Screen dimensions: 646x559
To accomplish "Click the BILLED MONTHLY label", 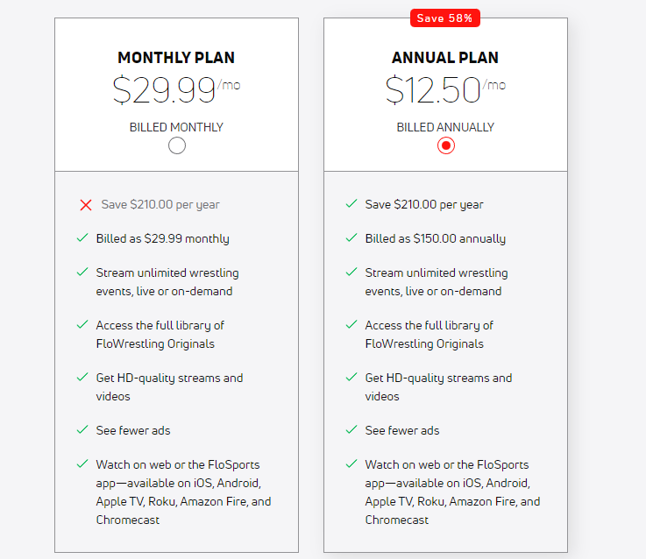I will [x=176, y=127].
